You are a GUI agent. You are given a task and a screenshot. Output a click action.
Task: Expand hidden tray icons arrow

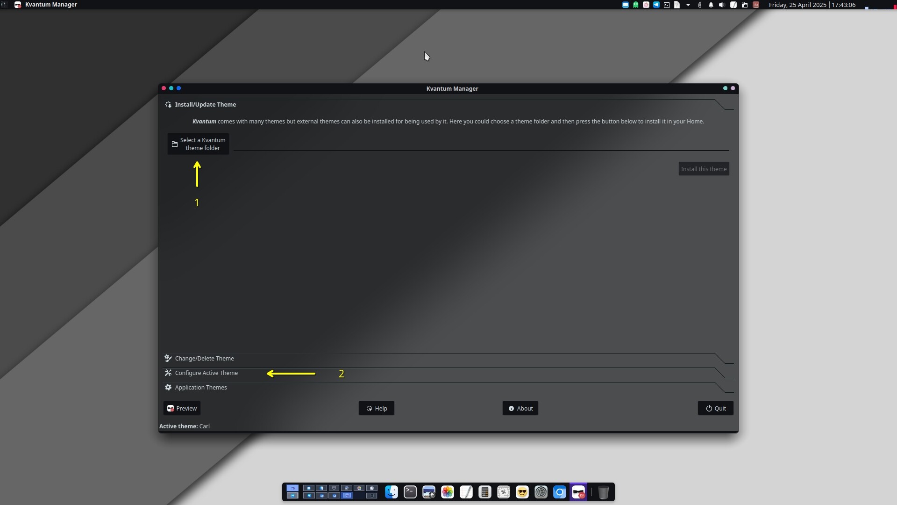(x=688, y=5)
